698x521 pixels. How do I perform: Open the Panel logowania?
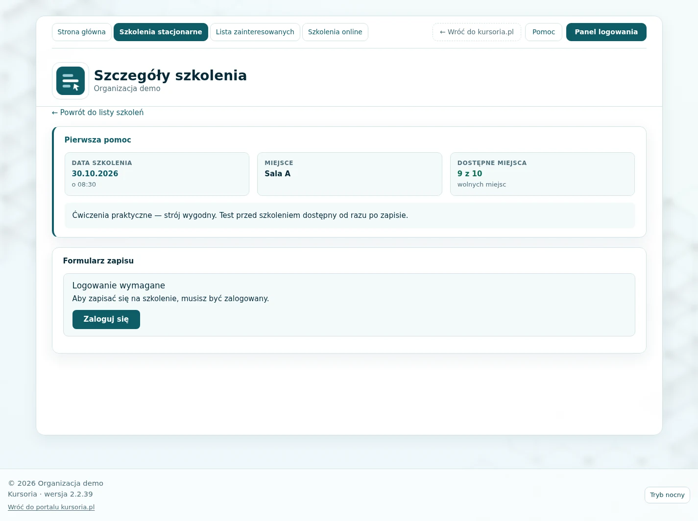click(x=606, y=32)
